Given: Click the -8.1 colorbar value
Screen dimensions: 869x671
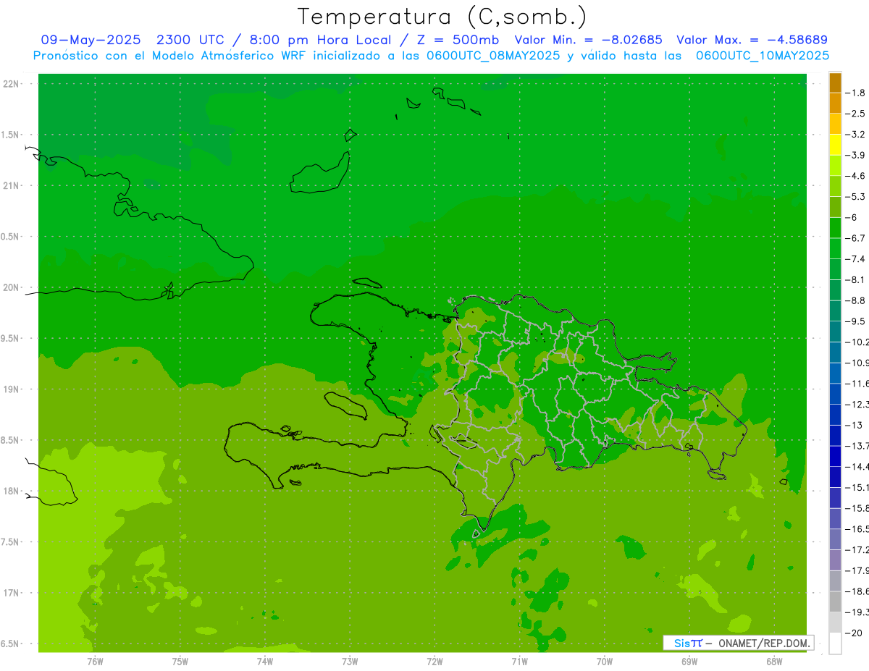Looking at the screenshot, I should click(x=855, y=279).
